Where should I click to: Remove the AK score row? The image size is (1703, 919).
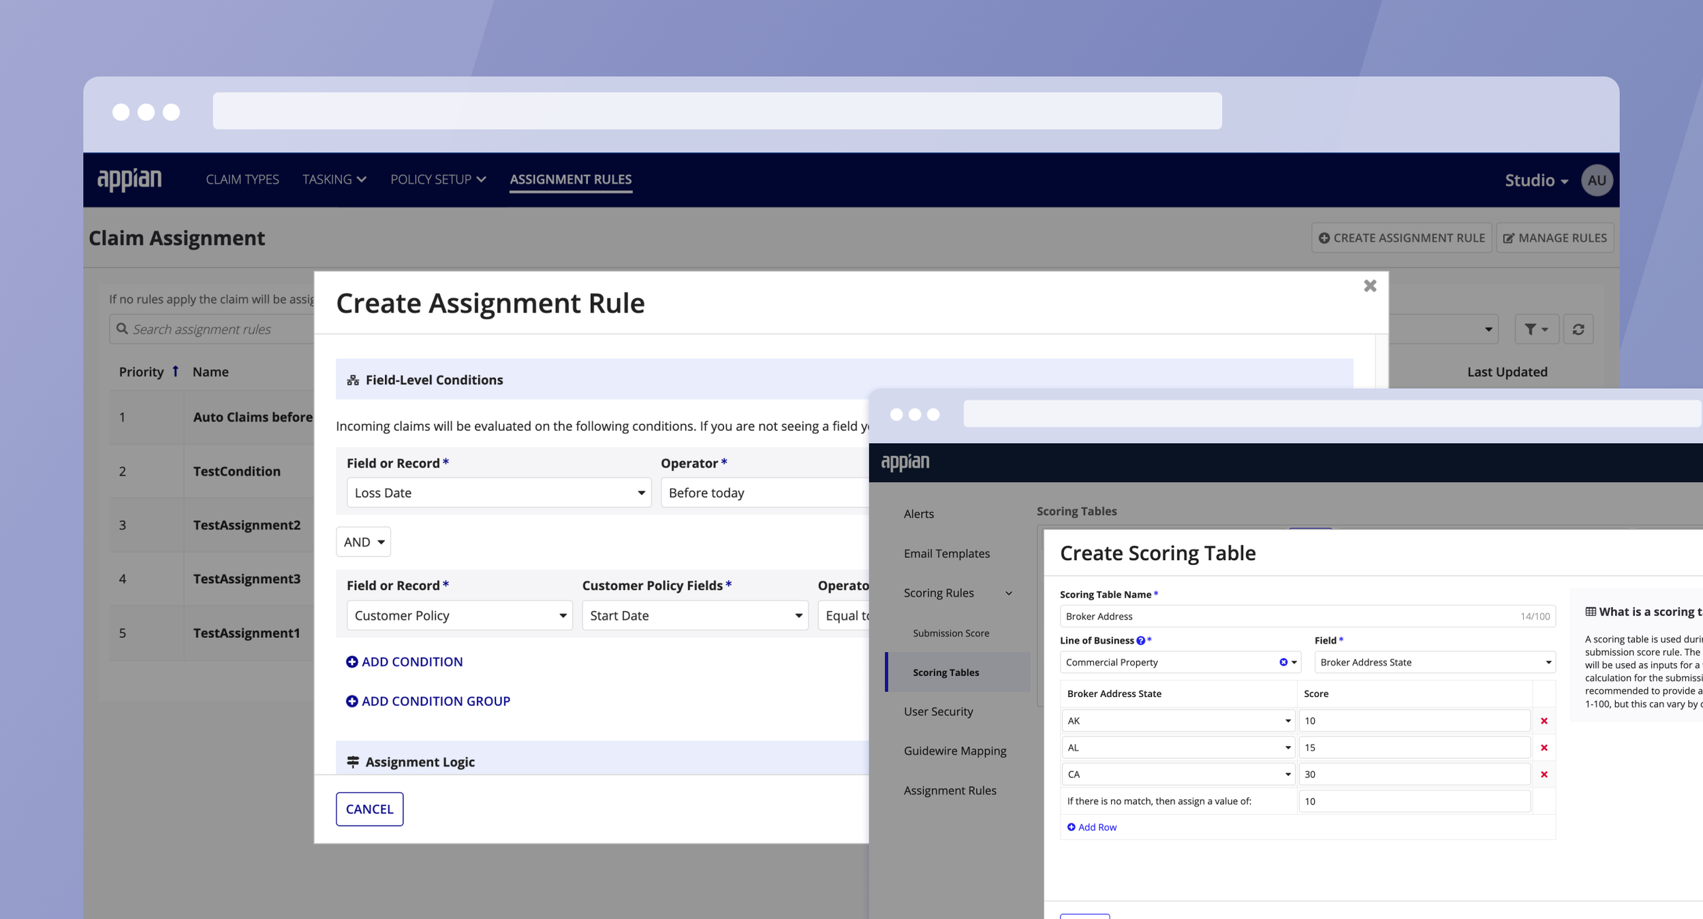pos(1544,721)
